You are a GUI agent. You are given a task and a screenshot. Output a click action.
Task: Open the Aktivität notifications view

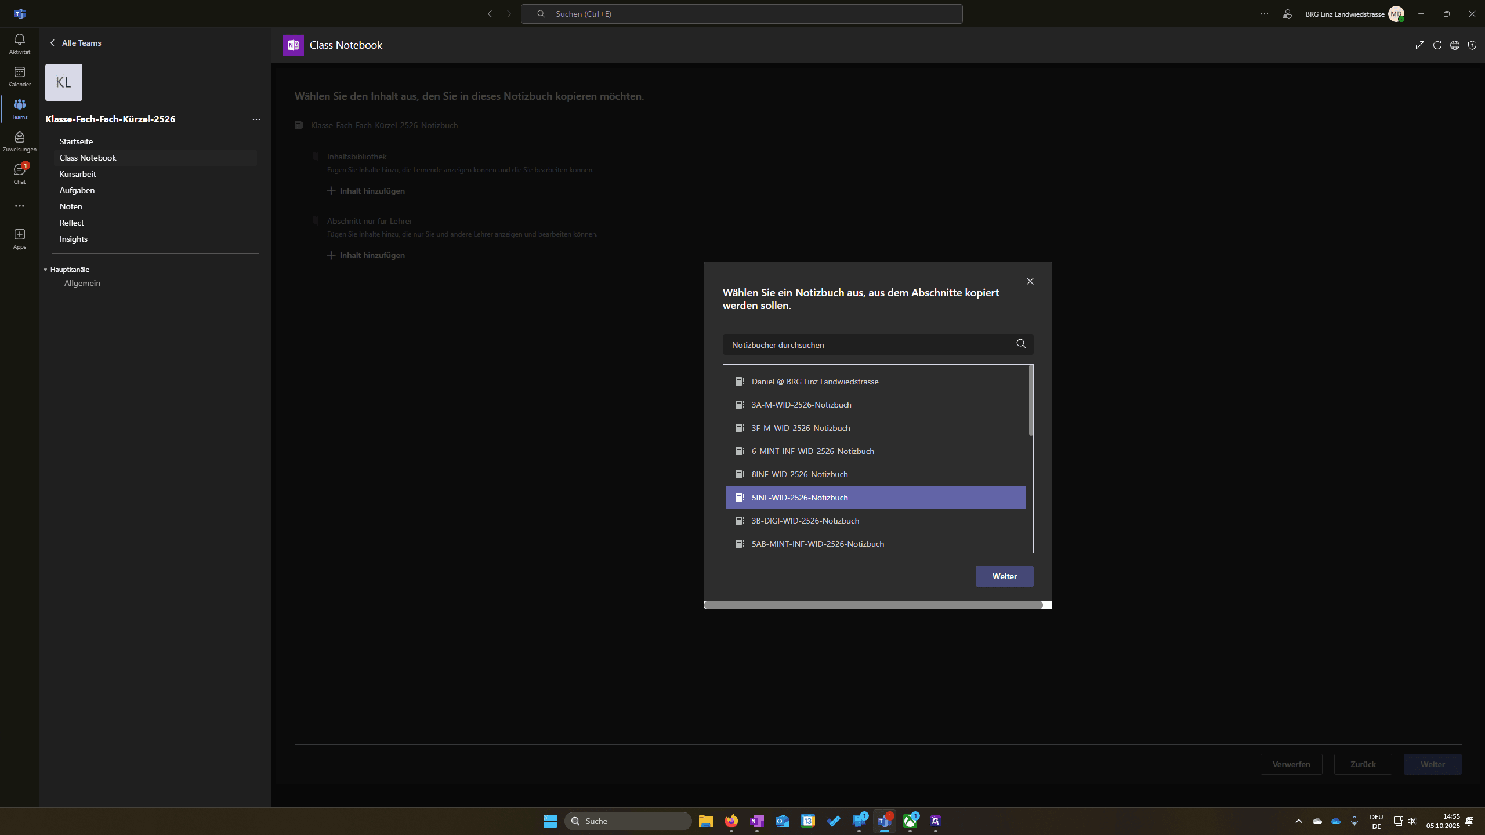[x=19, y=43]
